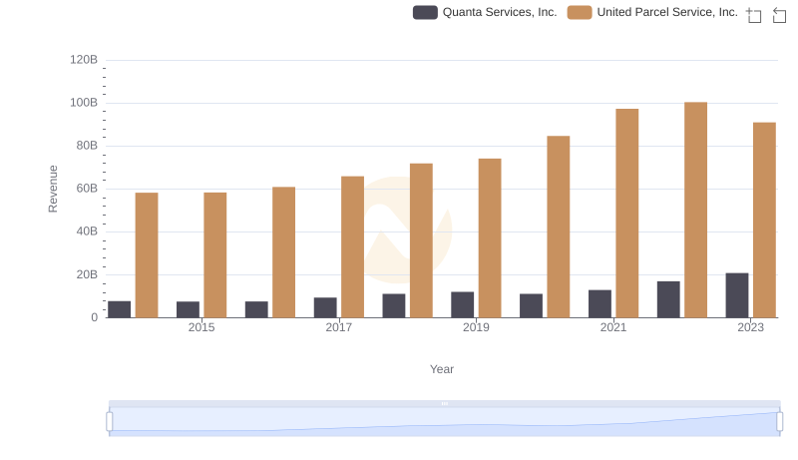Click the zoom reset icon
This screenshot has width=798, height=460.
pyautogui.click(x=779, y=15)
